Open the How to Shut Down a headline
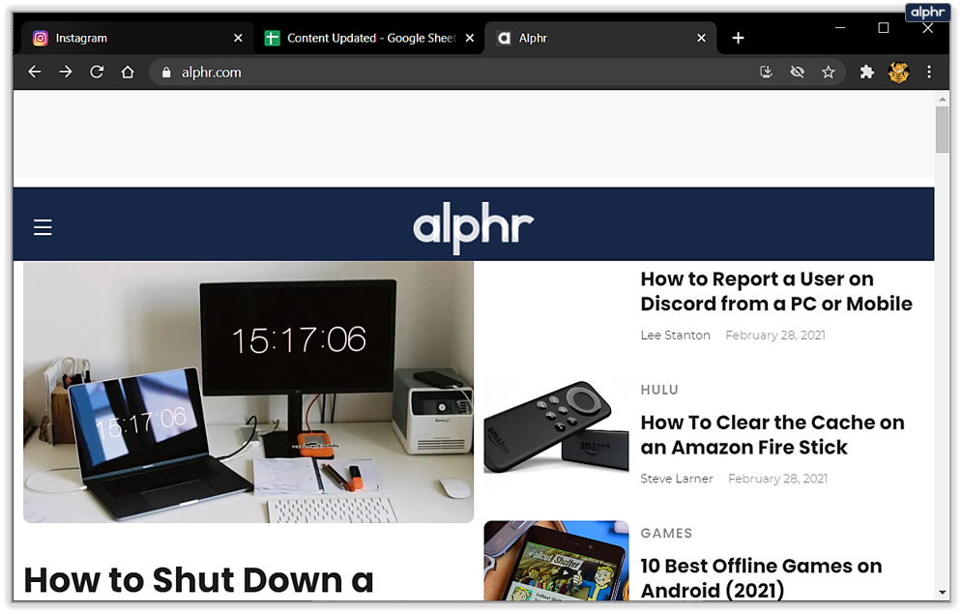Viewport: 962px width, 614px height. (x=199, y=580)
